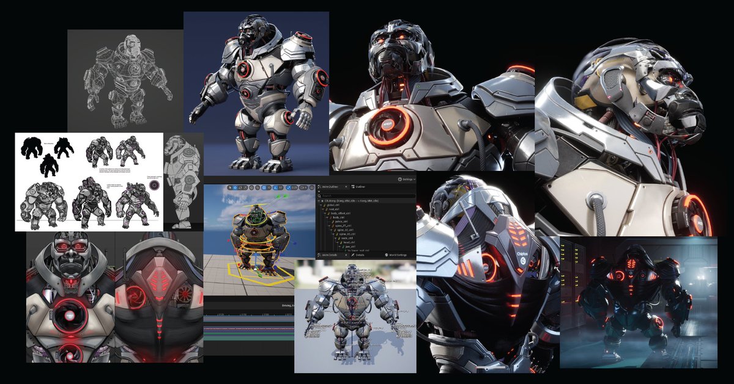Image resolution: width=734 pixels, height=384 pixels.
Task: Click the world/local coordinate space globe icon
Action: [x=251, y=187]
